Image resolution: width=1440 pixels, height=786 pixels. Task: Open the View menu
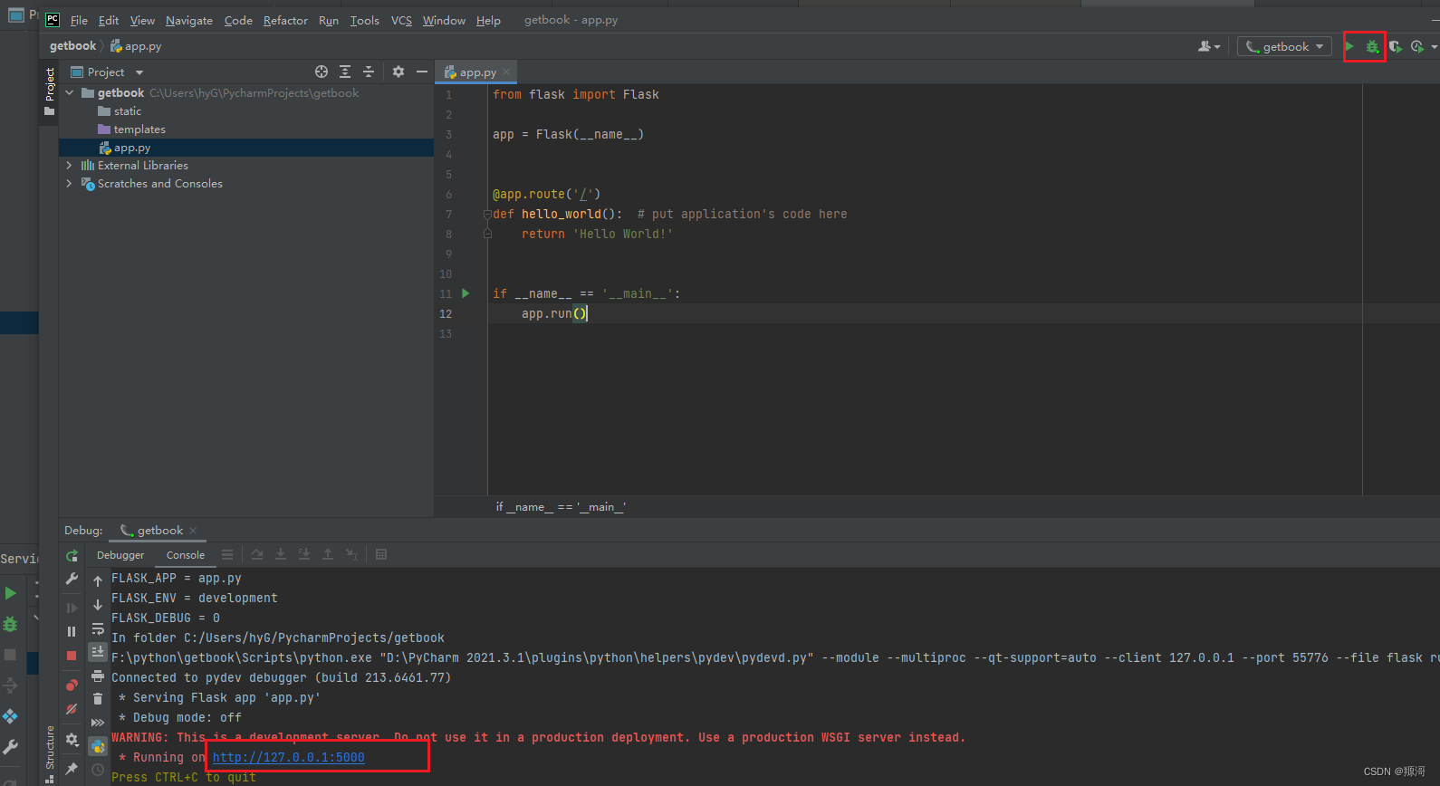pos(142,20)
